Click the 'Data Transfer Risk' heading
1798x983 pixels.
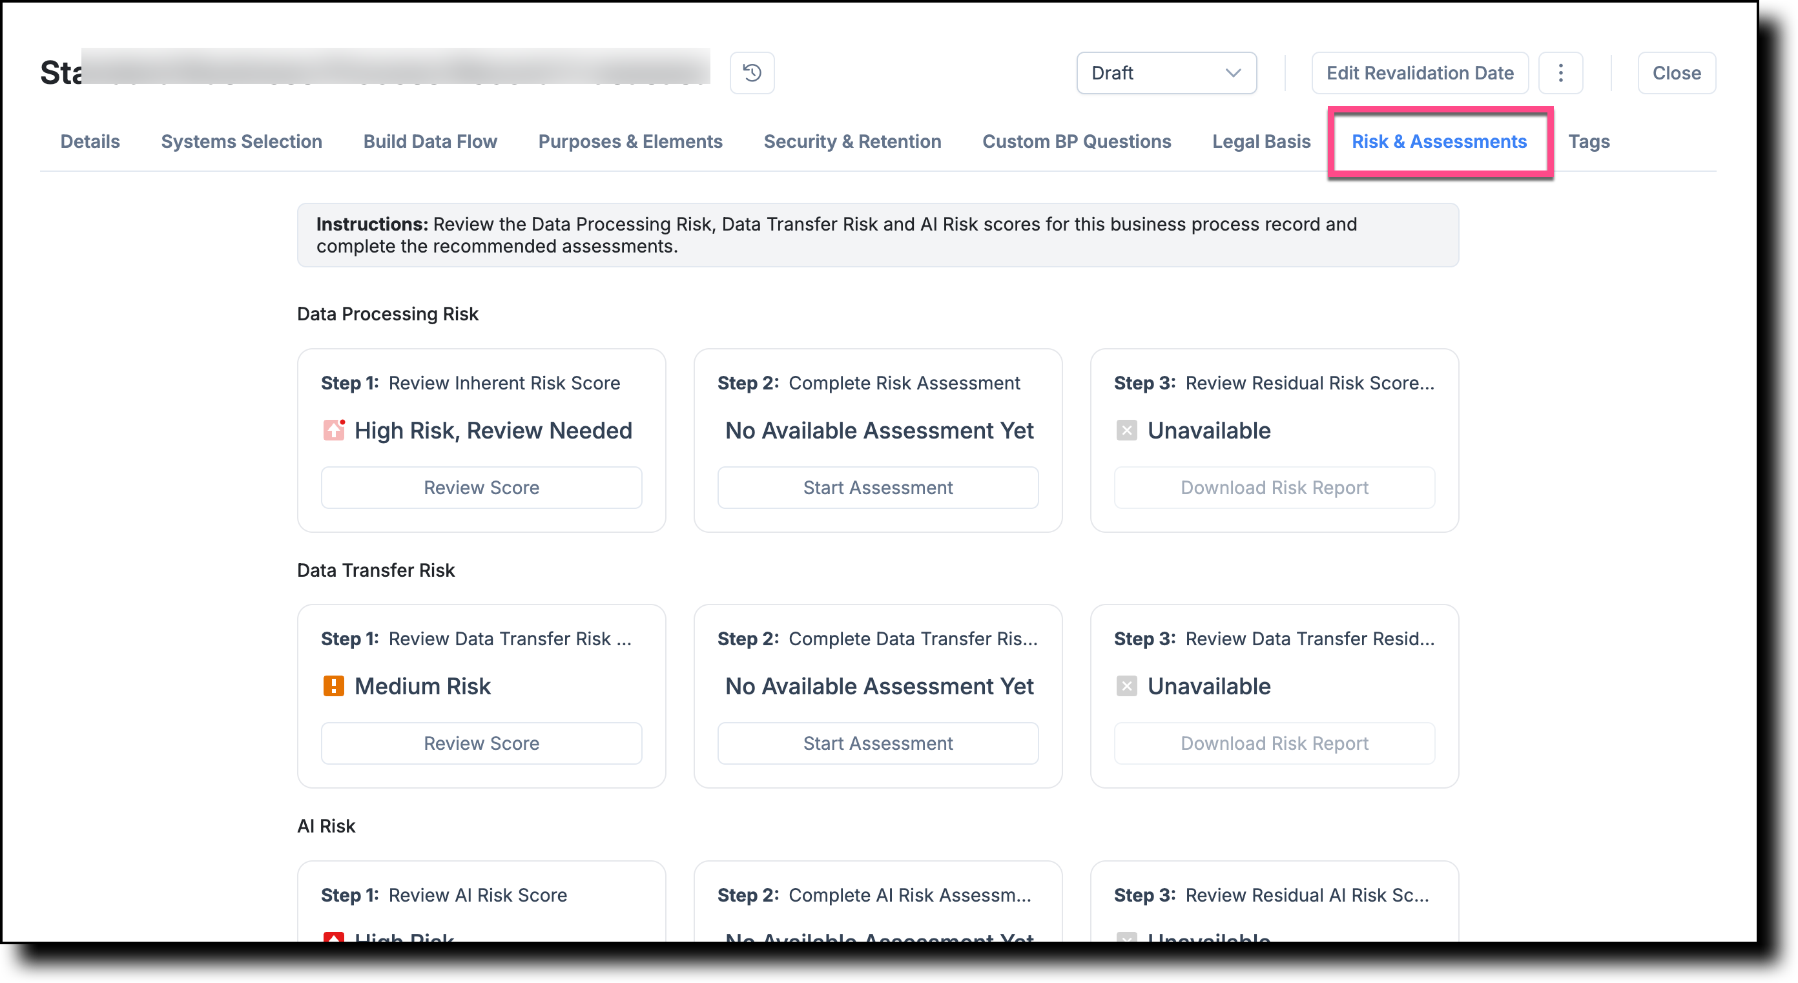[377, 570]
